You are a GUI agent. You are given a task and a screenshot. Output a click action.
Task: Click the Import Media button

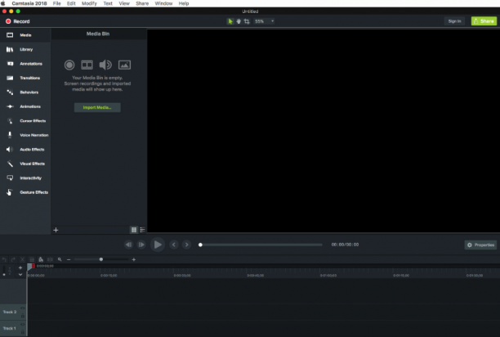coord(97,107)
